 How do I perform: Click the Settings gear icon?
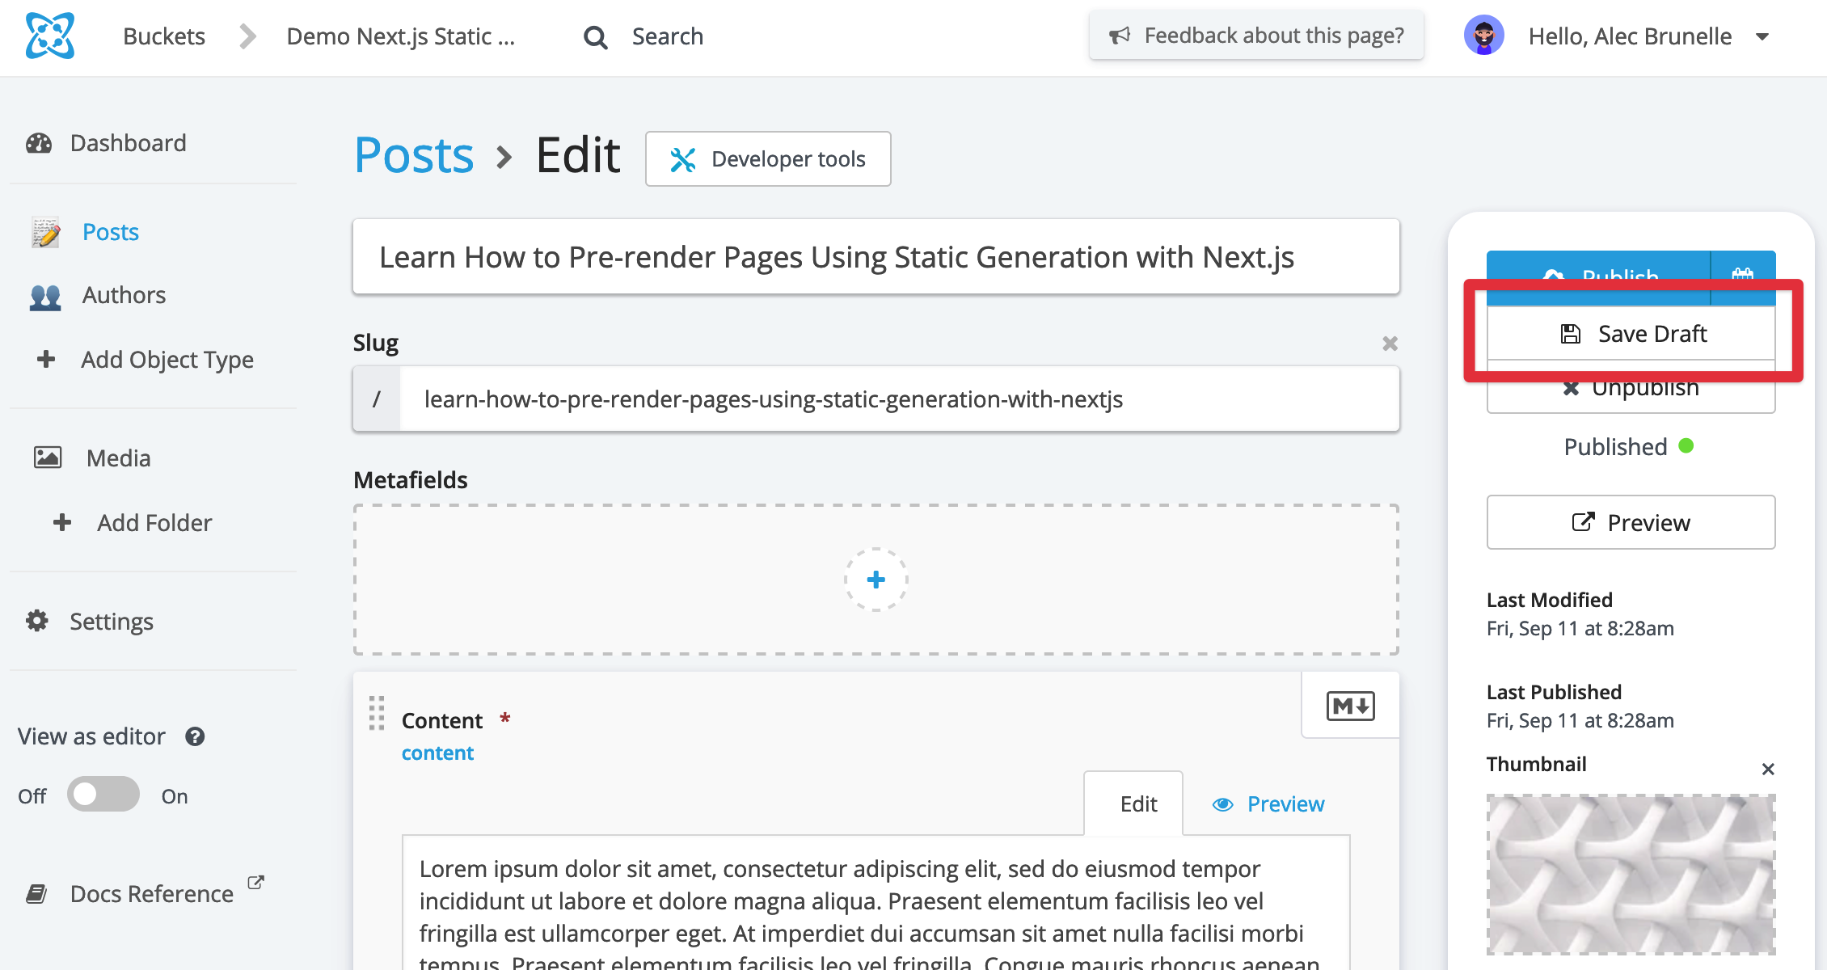[x=36, y=621]
